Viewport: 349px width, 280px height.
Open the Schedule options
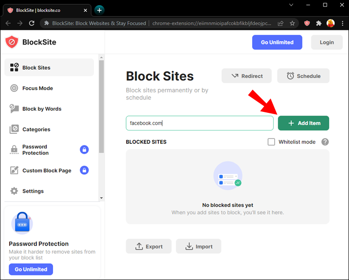coord(303,76)
